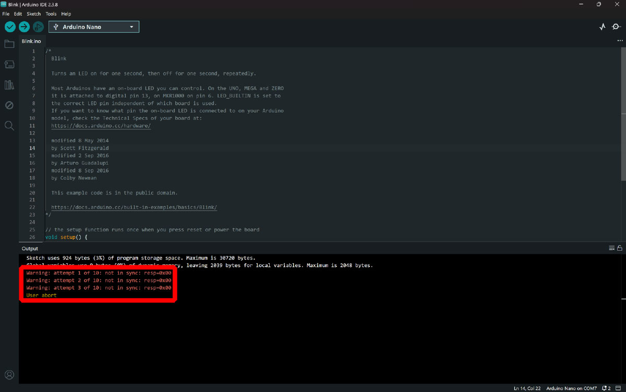
Task: Select the Blink.ino editor tab
Action: 31,41
